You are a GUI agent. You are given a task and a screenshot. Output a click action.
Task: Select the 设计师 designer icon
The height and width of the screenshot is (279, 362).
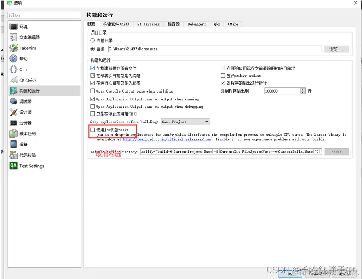tap(13, 112)
